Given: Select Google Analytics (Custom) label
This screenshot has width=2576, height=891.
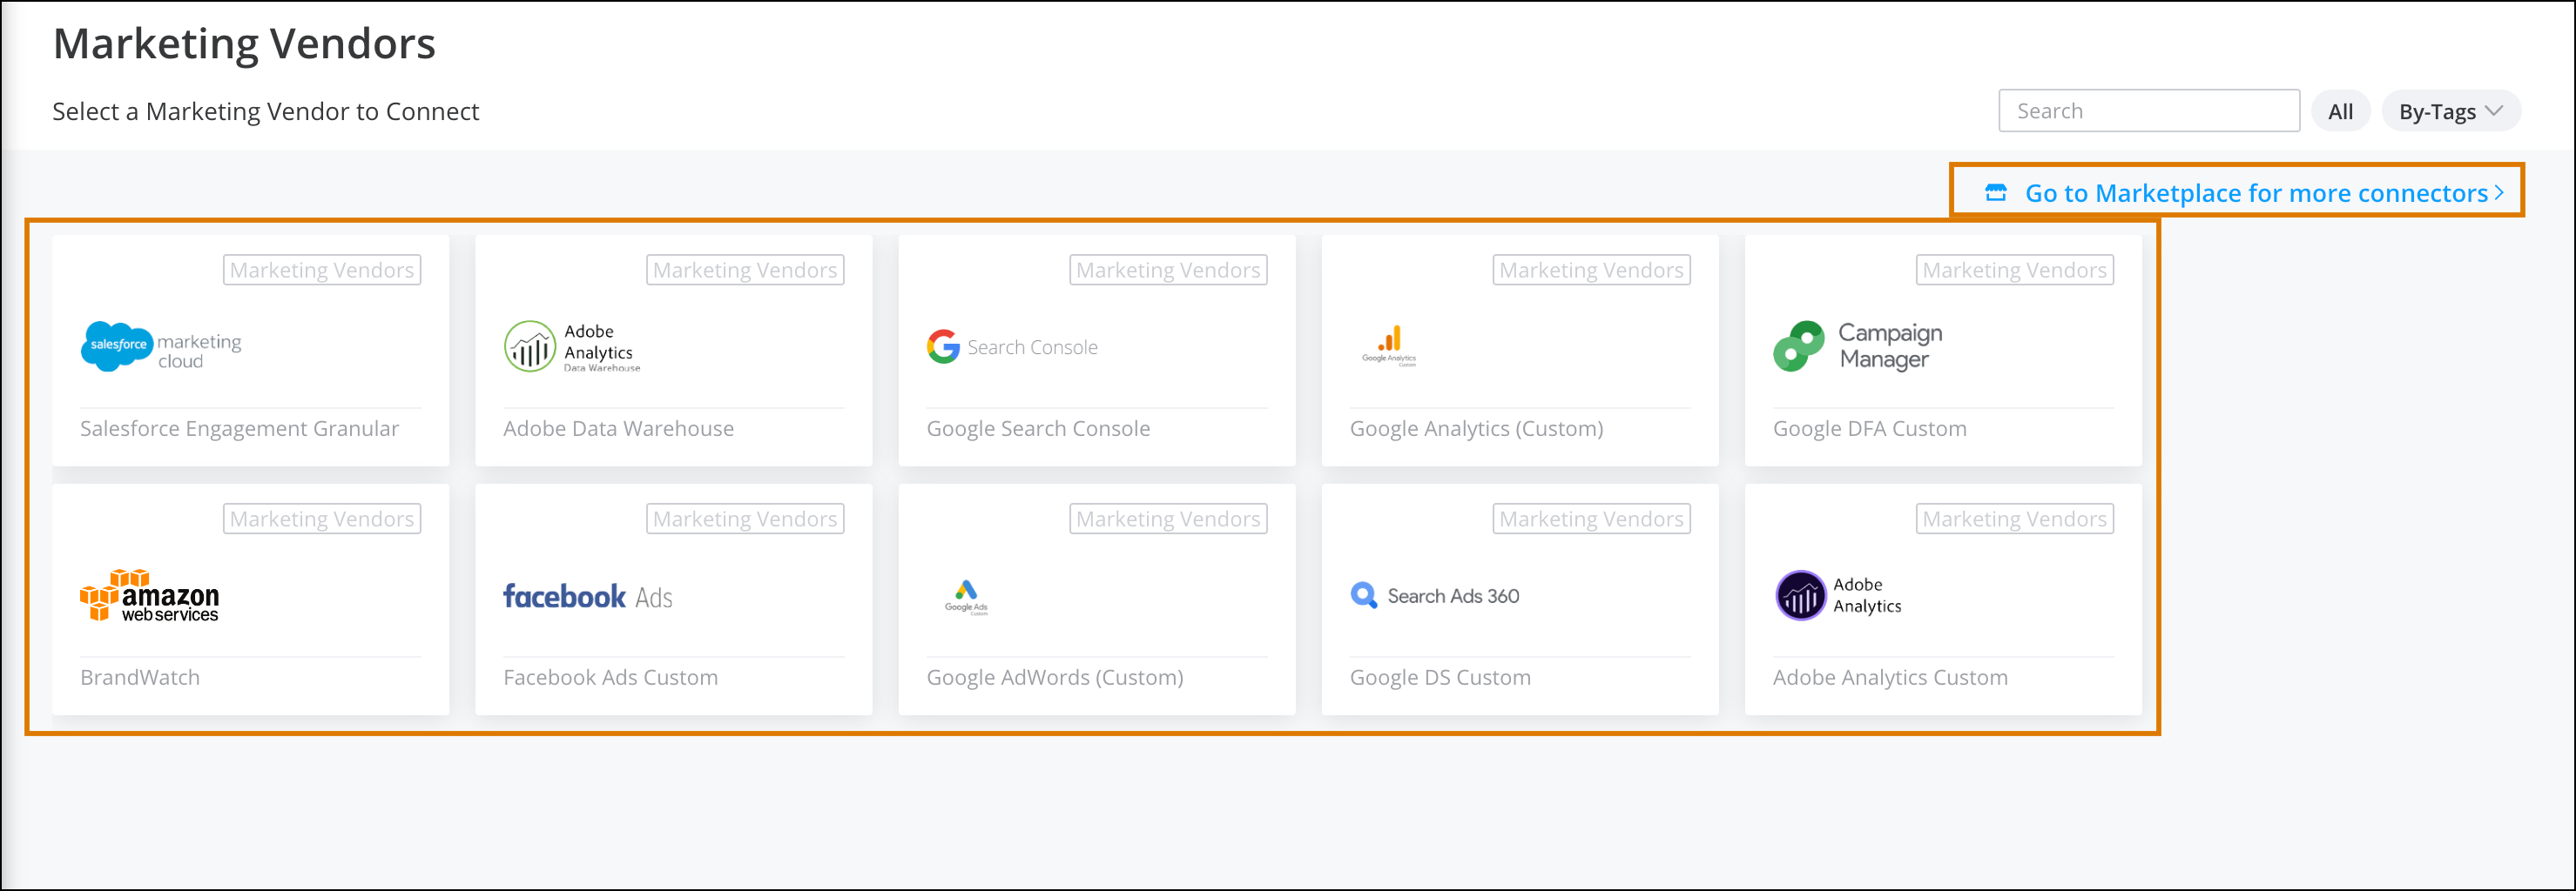Looking at the screenshot, I should pos(1477,428).
